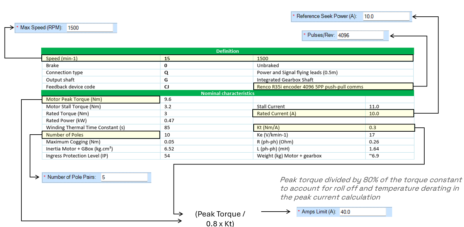Screen dimensions: 464x227
Task: Select the Definition table header
Action: 227,51
